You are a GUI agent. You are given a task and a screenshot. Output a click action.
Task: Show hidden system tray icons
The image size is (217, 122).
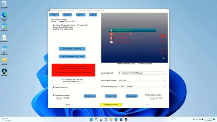(194, 119)
